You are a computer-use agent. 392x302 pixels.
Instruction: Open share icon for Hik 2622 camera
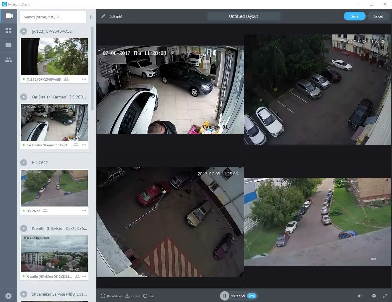pos(45,211)
